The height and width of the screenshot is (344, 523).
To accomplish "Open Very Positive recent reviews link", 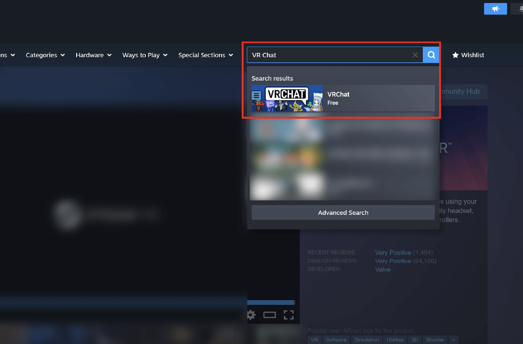I will click(x=393, y=252).
